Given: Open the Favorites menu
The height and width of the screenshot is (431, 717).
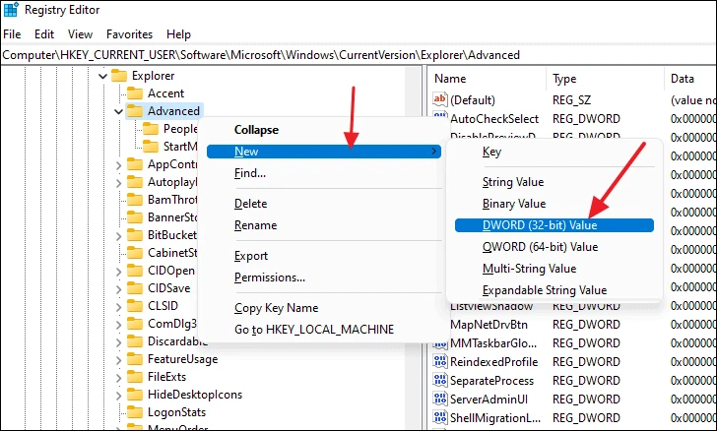Looking at the screenshot, I should point(129,34).
